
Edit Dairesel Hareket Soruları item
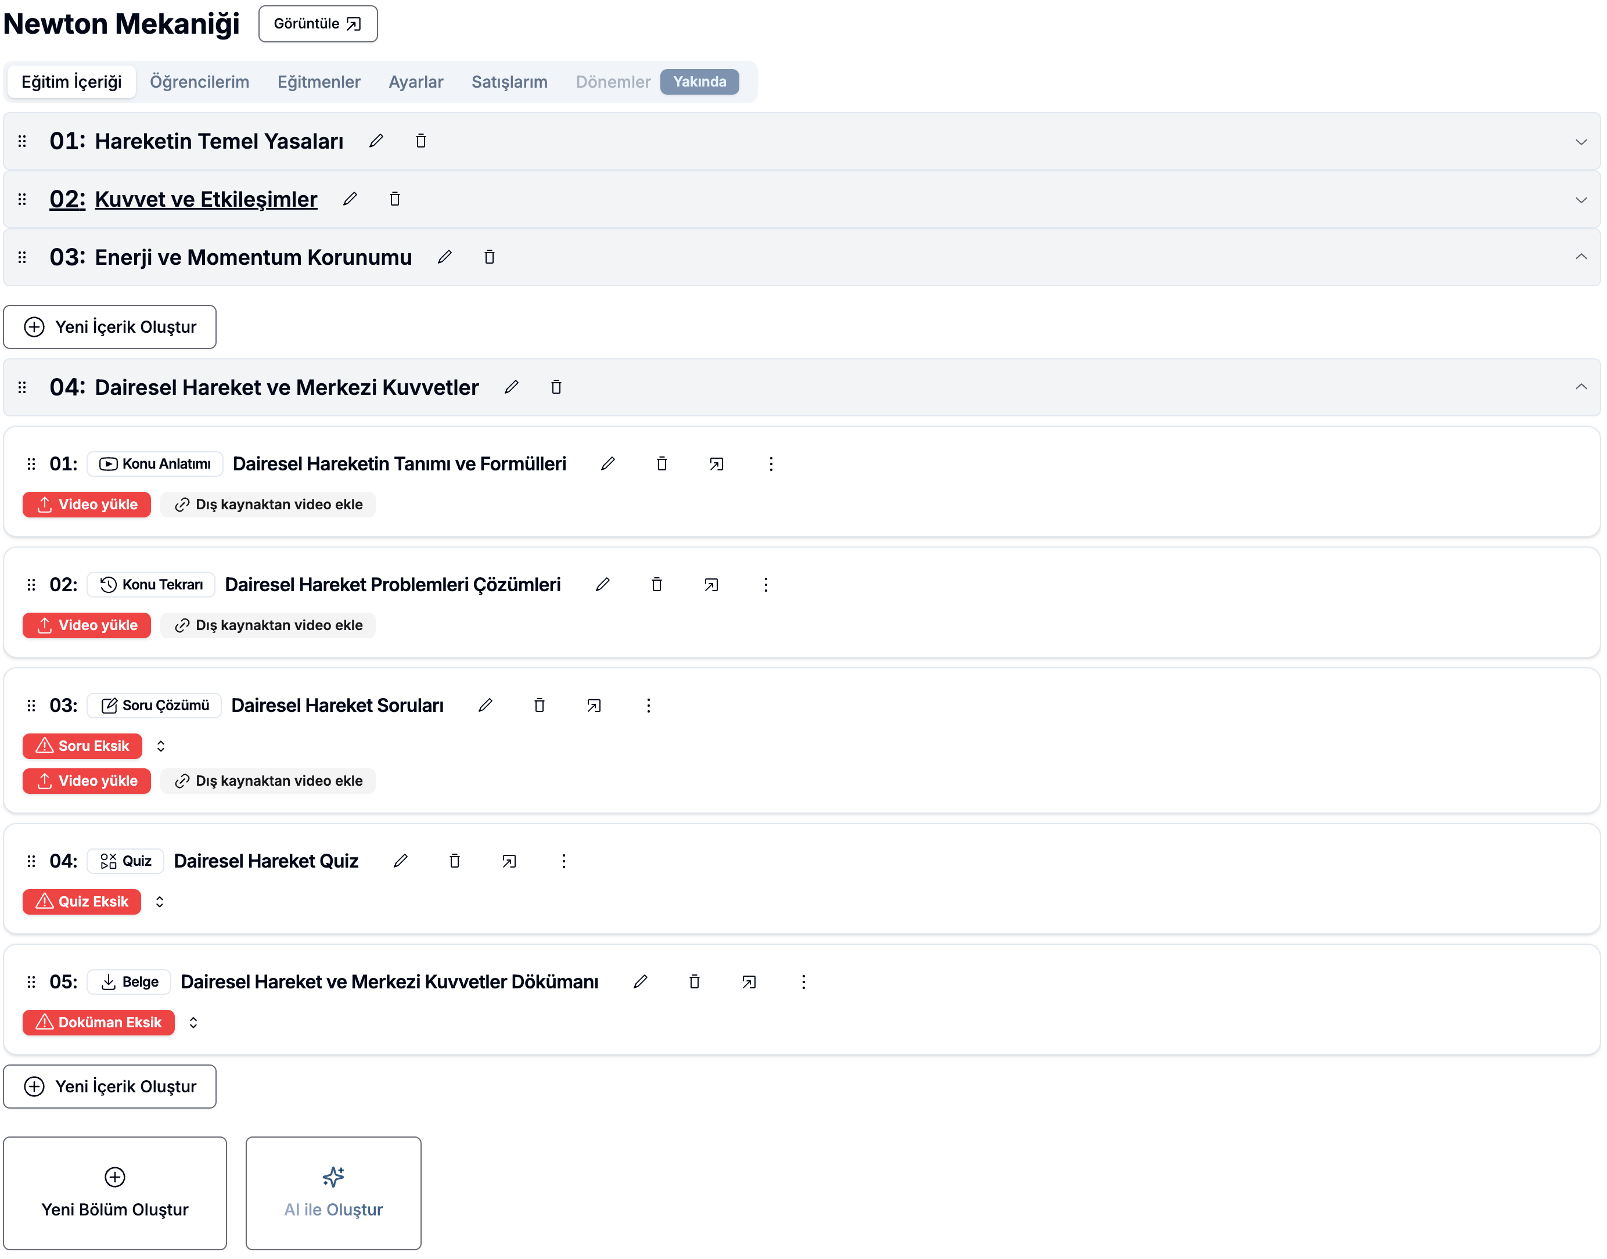485,706
